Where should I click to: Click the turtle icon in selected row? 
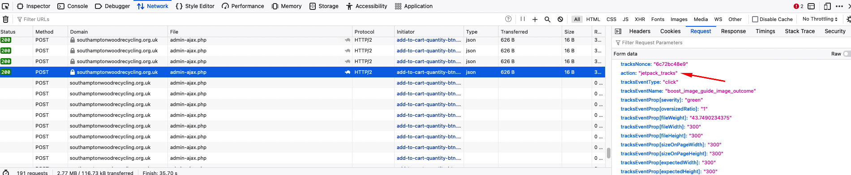pos(347,72)
